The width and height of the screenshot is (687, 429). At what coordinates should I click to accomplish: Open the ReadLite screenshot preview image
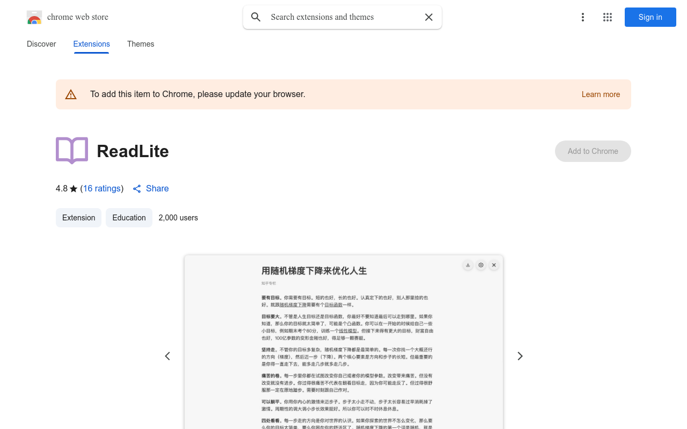pos(343,342)
